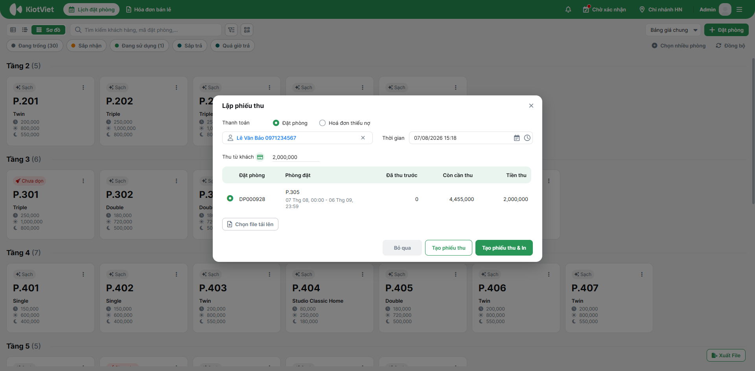Select booking DP000928 radio button

click(230, 199)
